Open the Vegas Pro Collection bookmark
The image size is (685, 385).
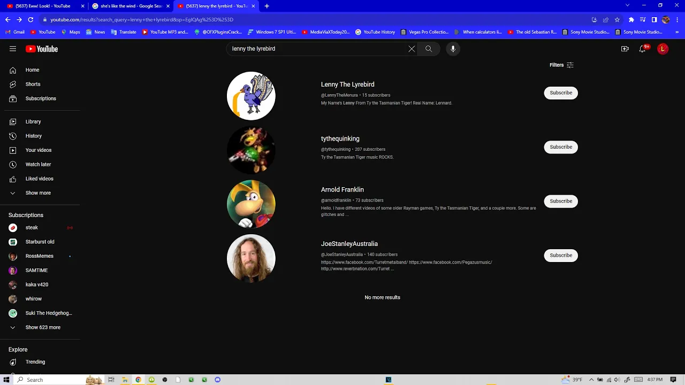pos(425,32)
